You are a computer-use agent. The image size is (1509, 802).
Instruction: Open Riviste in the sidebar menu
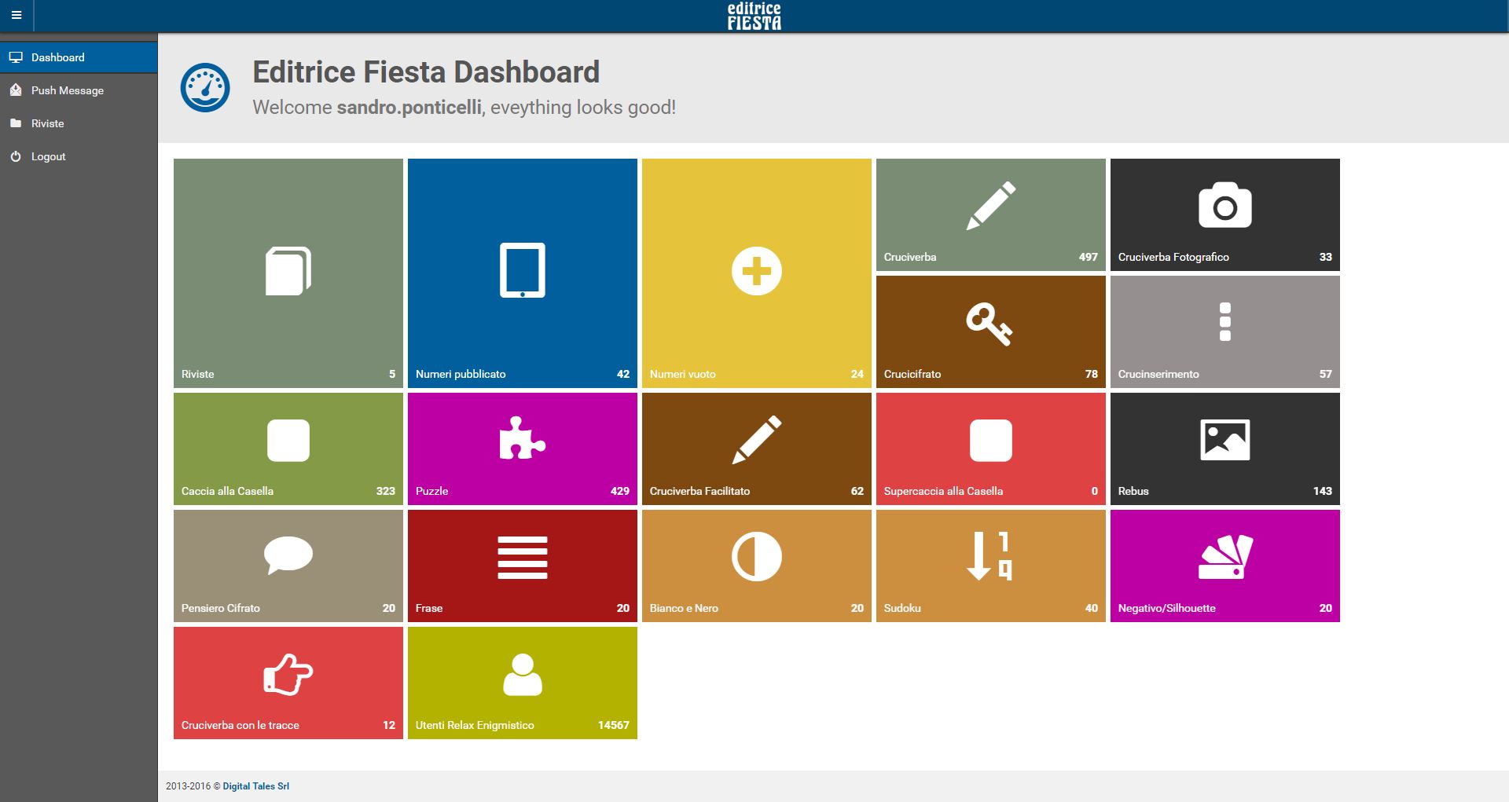[x=79, y=123]
